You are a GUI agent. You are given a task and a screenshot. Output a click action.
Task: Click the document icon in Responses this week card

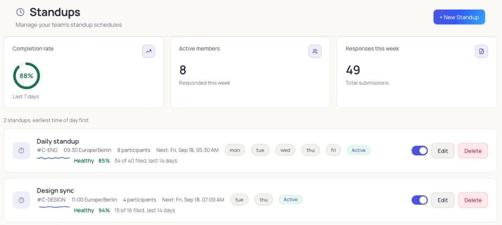tap(482, 51)
